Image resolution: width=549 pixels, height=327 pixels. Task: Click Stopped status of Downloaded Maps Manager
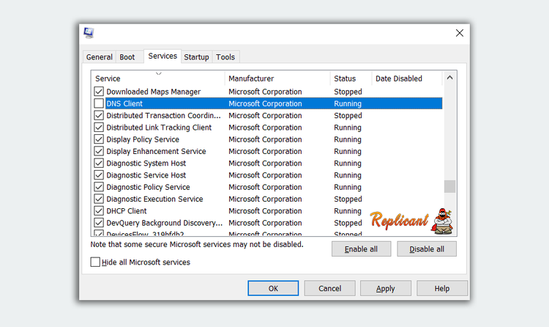pos(348,92)
